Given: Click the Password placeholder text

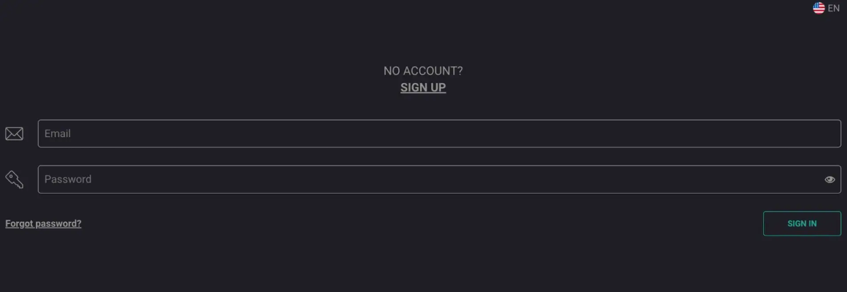Looking at the screenshot, I should point(68,179).
